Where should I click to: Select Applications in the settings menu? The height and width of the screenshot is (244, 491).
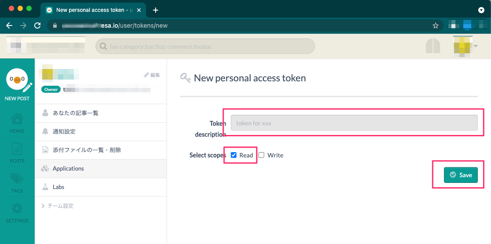point(68,168)
